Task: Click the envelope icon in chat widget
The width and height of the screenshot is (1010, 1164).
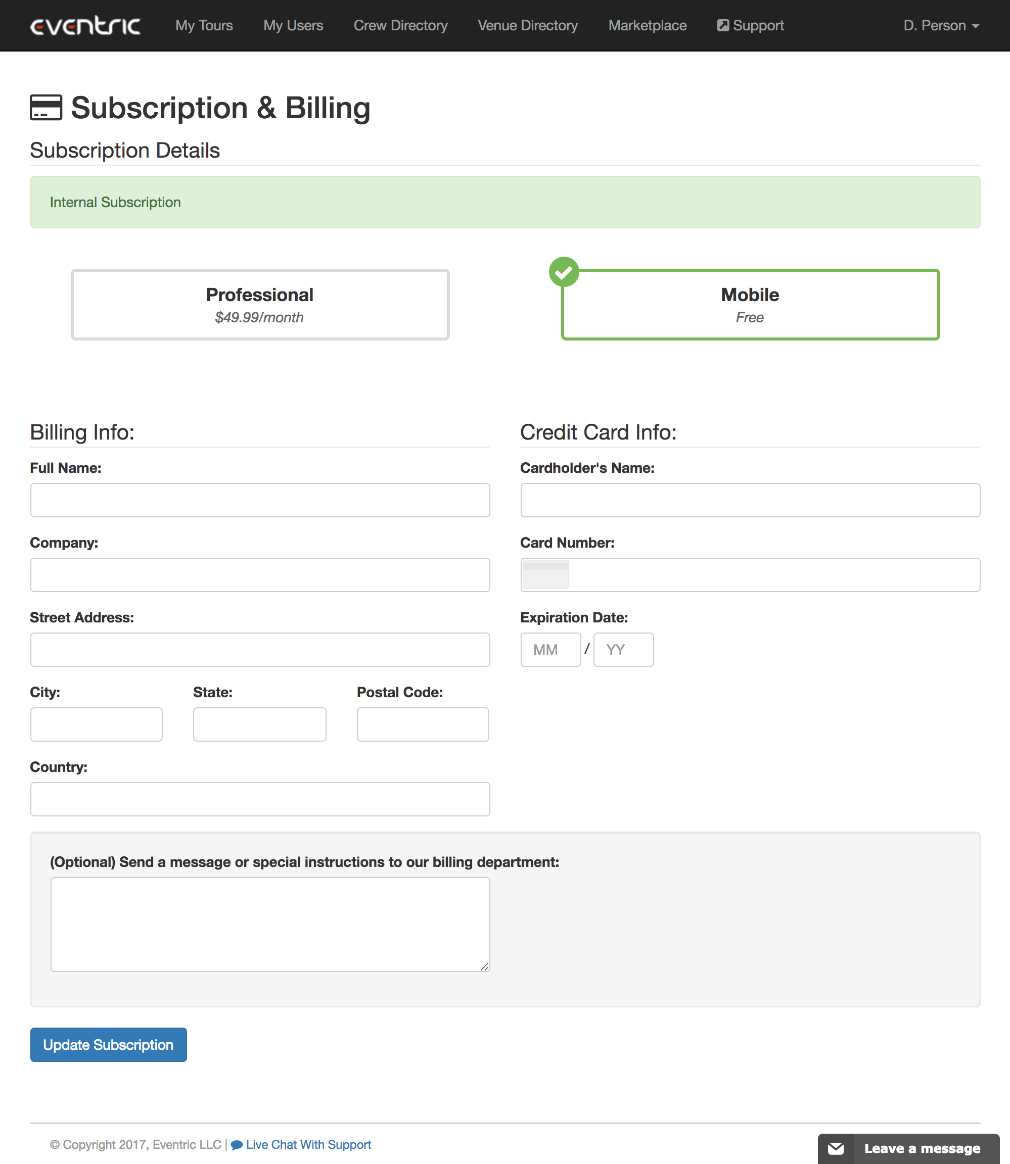Action: [x=836, y=1148]
